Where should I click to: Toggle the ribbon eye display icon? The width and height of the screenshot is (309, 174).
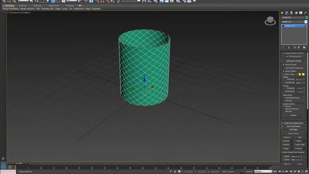(80, 5)
